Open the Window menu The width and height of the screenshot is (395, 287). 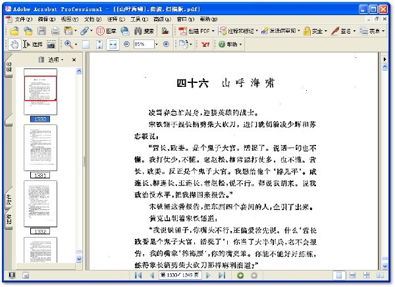pos(186,19)
